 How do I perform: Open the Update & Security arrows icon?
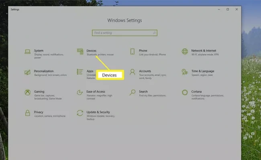tap(80, 113)
